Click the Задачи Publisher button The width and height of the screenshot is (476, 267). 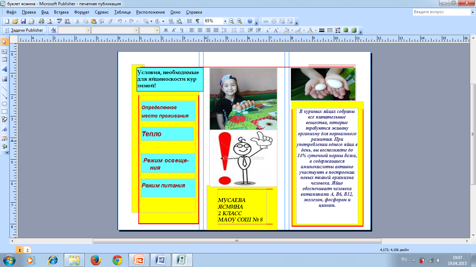tap(24, 30)
